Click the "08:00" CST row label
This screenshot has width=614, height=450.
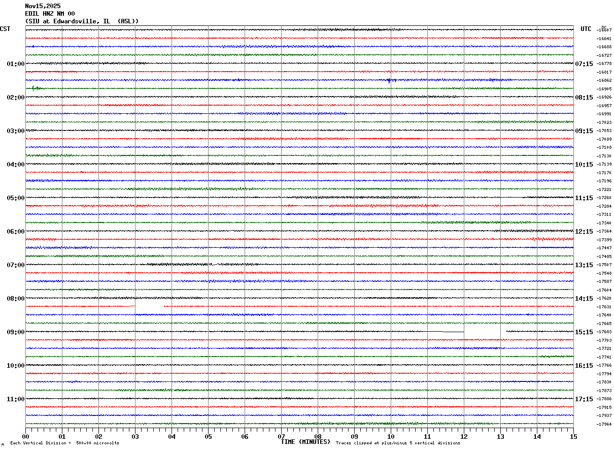point(16,299)
